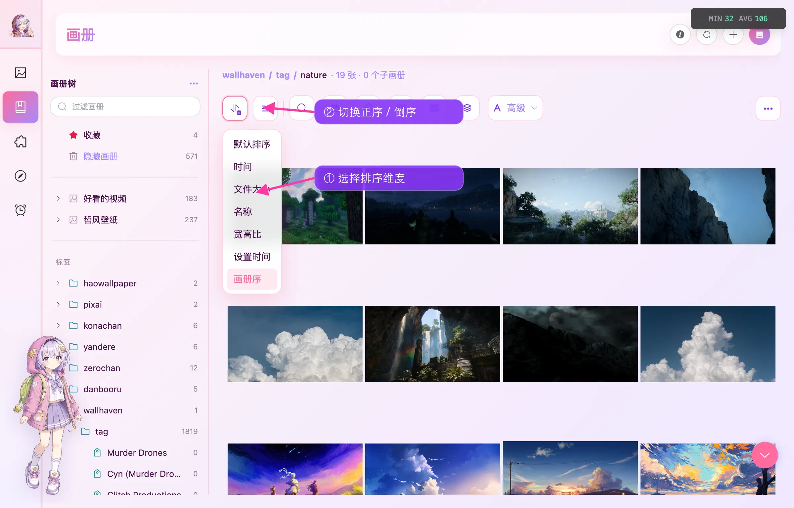794x508 pixels.
Task: Open the dark mountain moon thumbnail
Action: coord(570,344)
